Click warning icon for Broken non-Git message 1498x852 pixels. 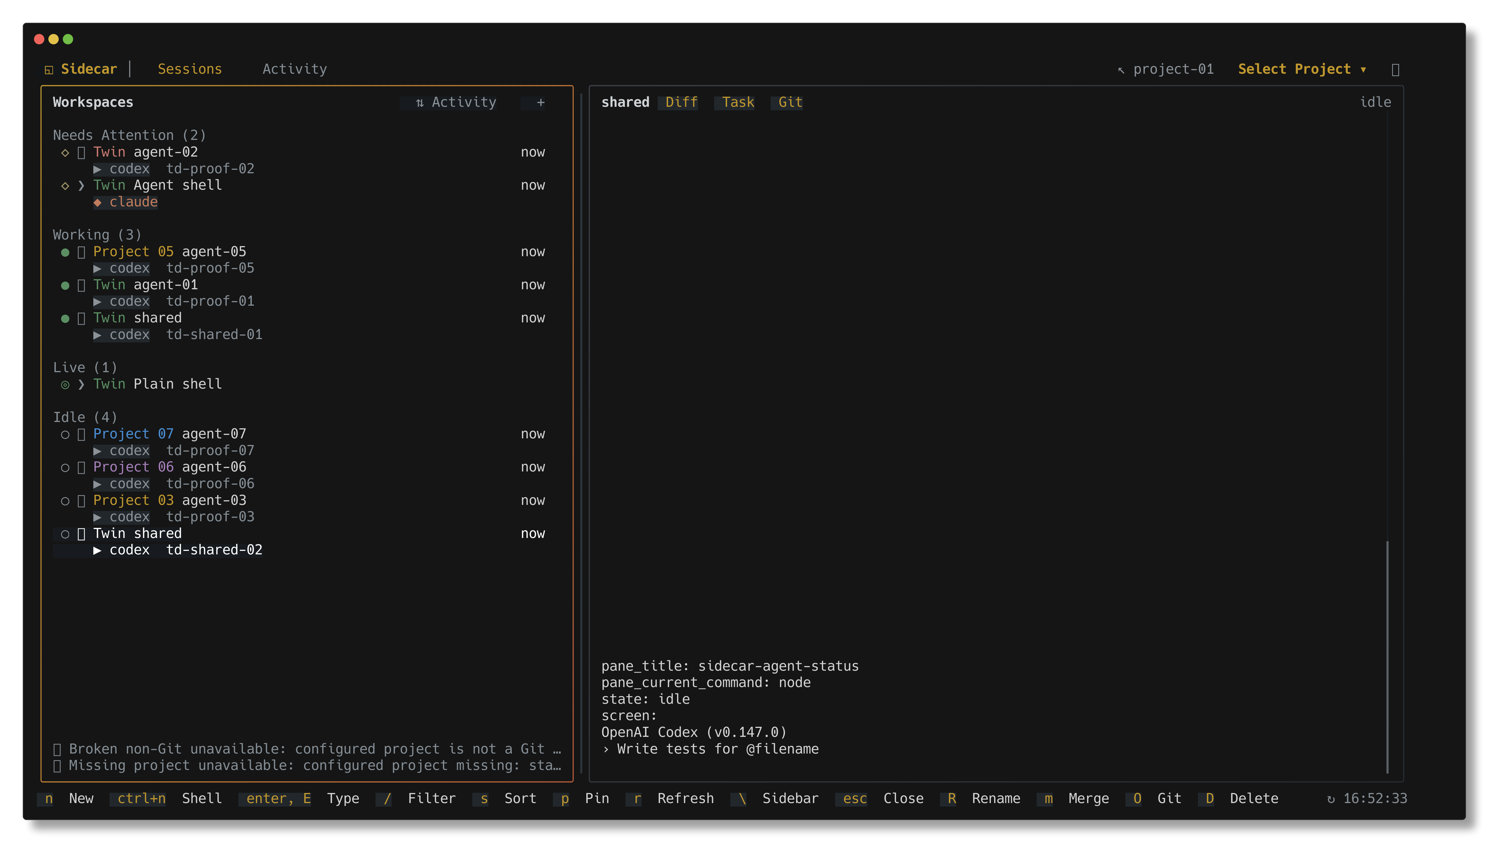coord(57,750)
